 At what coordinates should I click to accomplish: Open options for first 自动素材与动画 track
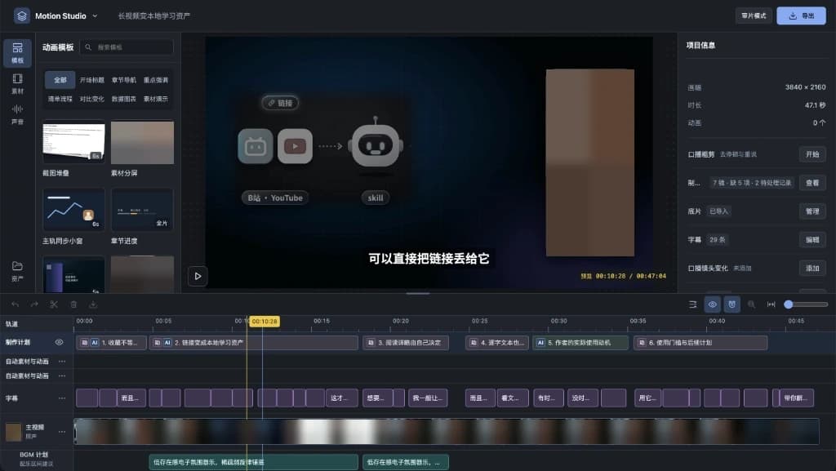(62, 362)
